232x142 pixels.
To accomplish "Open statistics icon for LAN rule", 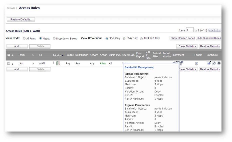I will (209, 63).
